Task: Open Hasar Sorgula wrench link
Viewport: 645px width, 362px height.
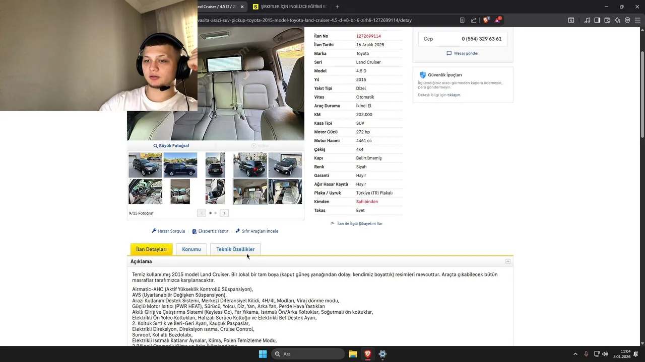Action: [x=168, y=231]
